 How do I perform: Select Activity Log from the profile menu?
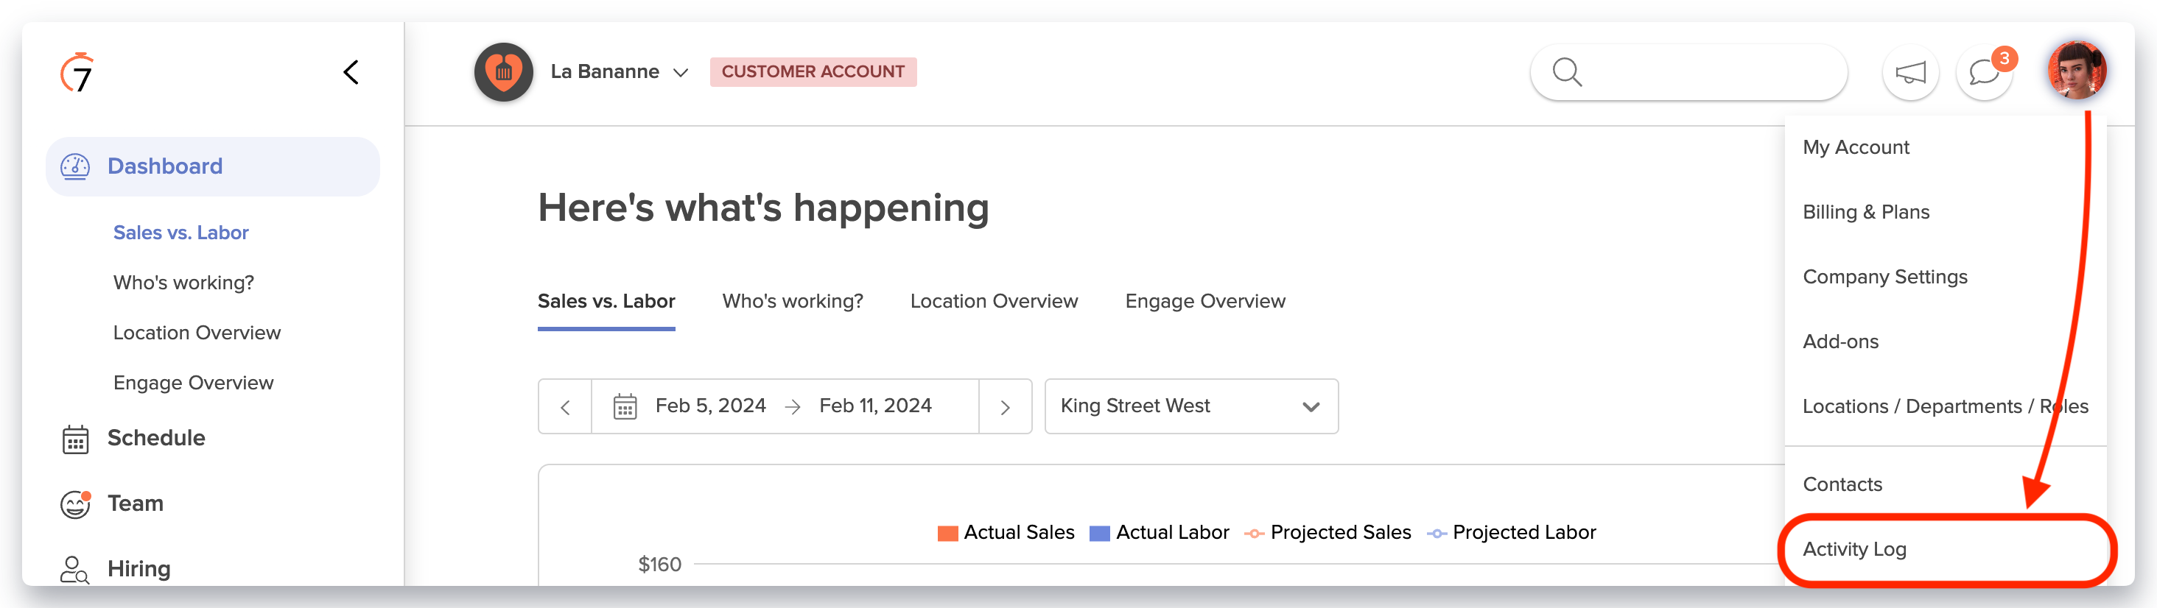(x=1854, y=549)
